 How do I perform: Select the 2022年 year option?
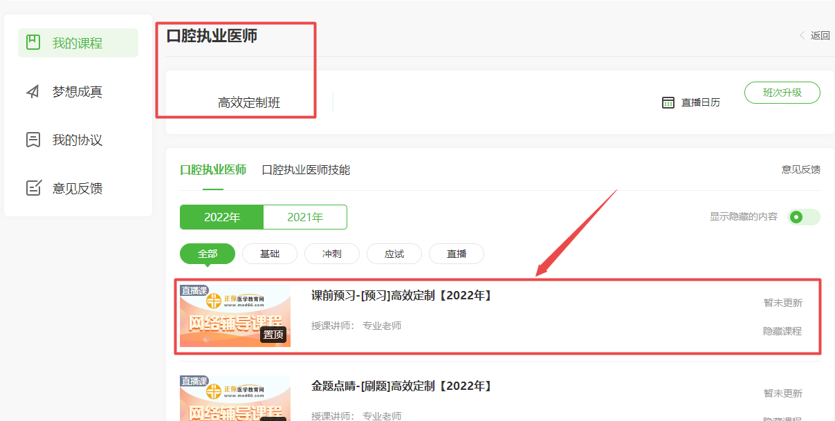[221, 217]
